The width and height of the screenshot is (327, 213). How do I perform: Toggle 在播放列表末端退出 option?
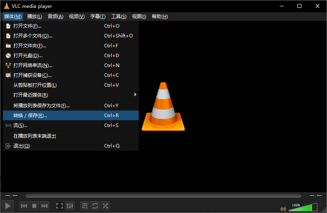(35, 136)
